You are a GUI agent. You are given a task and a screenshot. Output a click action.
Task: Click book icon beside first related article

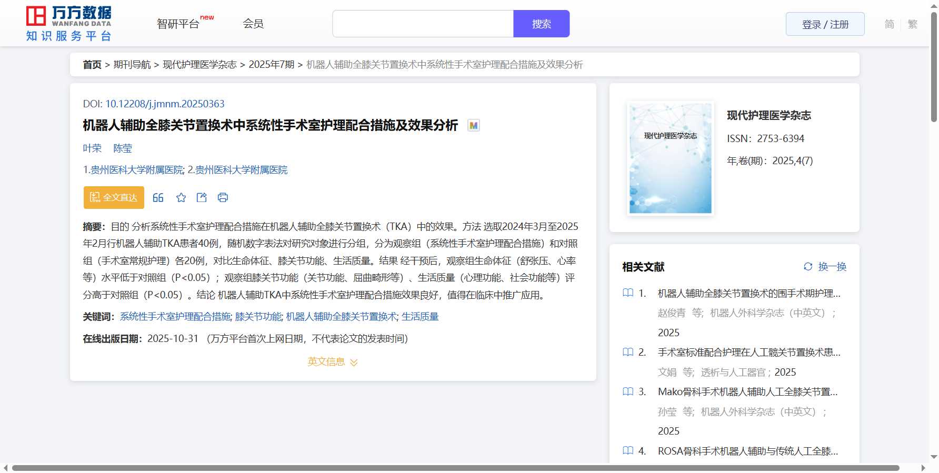(x=628, y=293)
